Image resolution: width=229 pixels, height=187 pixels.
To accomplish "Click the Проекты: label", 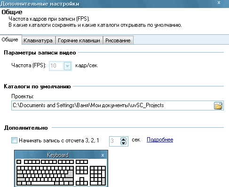I will (x=23, y=96).
